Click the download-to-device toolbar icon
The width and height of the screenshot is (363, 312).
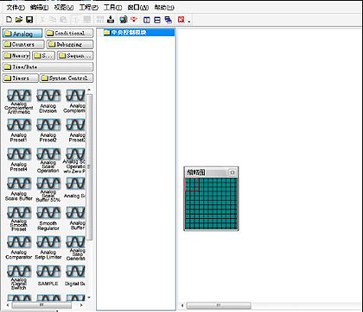tap(111, 20)
